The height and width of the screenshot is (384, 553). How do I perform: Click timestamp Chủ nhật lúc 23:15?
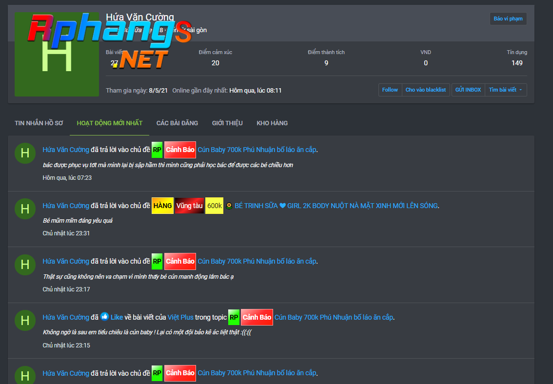pos(66,345)
